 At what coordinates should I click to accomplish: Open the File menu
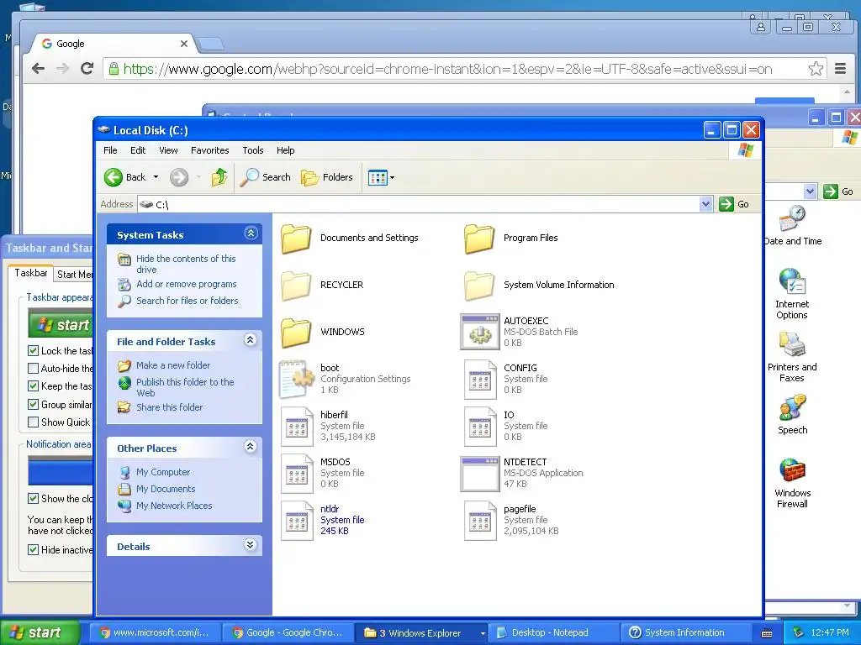[x=110, y=150]
